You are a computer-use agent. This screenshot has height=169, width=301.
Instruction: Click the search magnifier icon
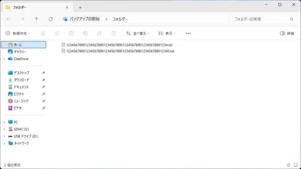(x=292, y=19)
